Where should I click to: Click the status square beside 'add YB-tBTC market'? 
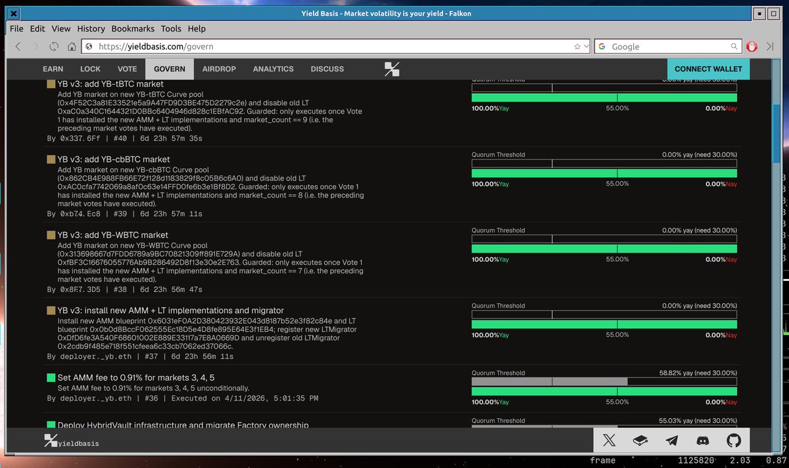tap(51, 84)
